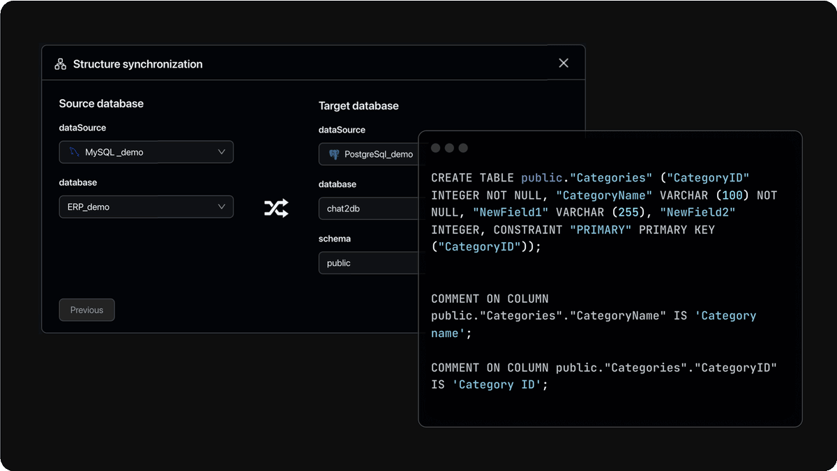Click the first dot in code window
Viewport: 837px width, 471px height.
(x=435, y=148)
